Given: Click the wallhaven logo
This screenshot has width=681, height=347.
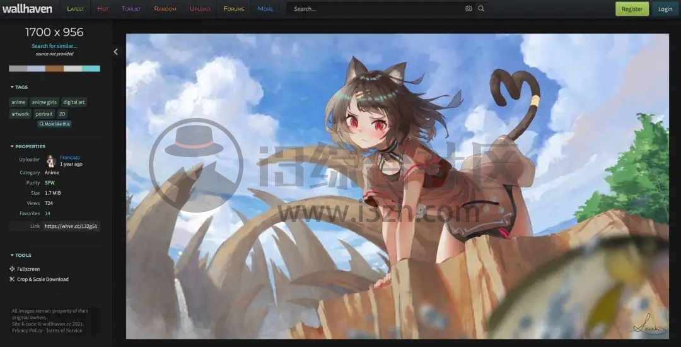Looking at the screenshot, I should click(x=27, y=9).
